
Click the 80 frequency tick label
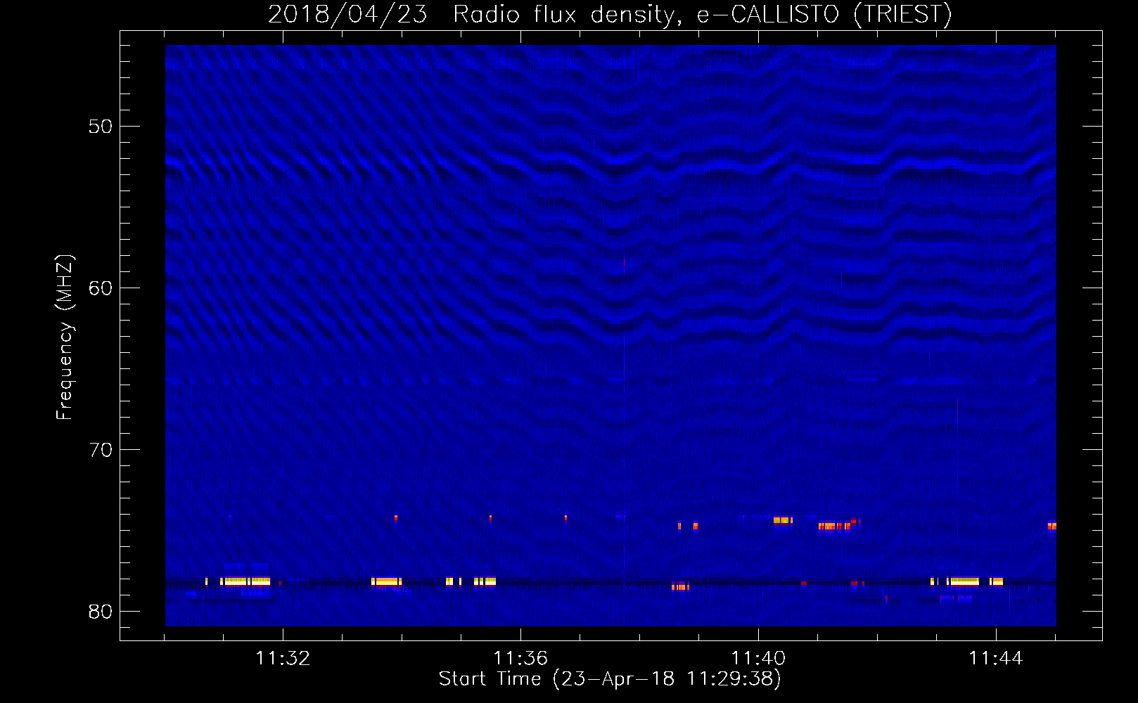(101, 612)
